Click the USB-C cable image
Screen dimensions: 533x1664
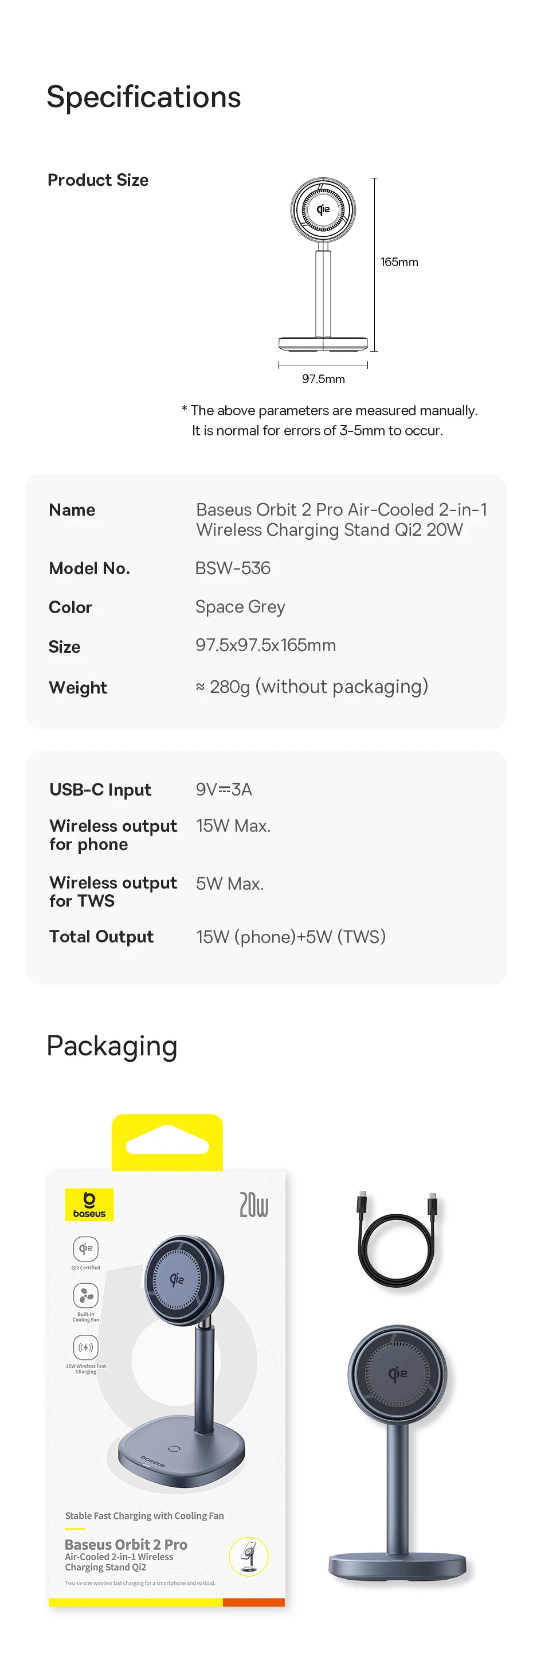[396, 1240]
